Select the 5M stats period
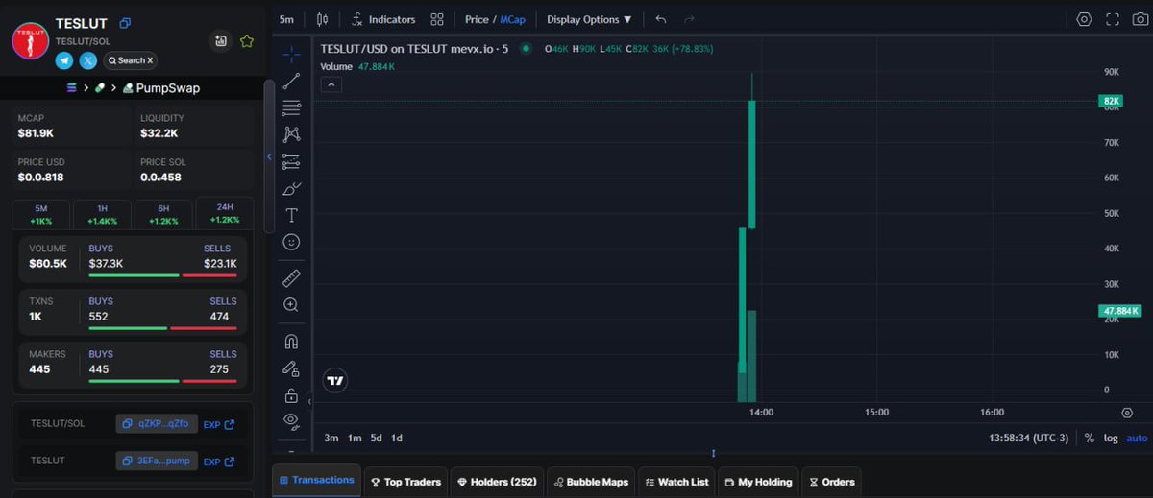This screenshot has height=498, width=1153. point(40,215)
